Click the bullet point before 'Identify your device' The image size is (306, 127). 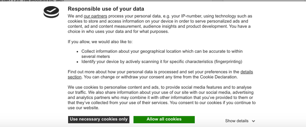click(x=77, y=62)
